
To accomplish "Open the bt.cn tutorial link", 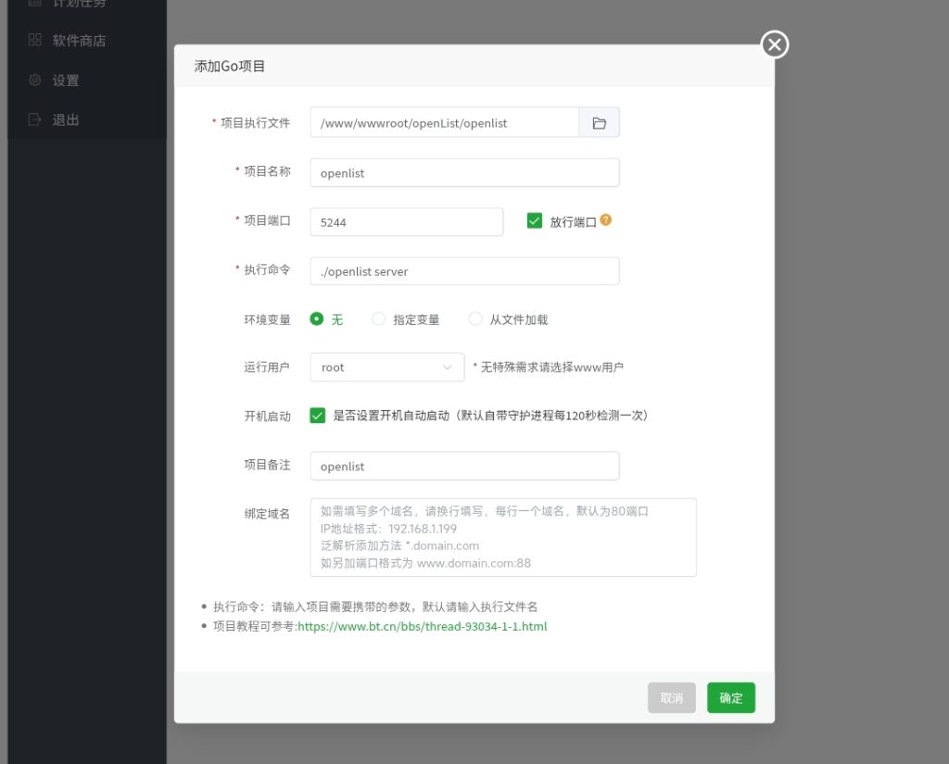I will coord(422,626).
